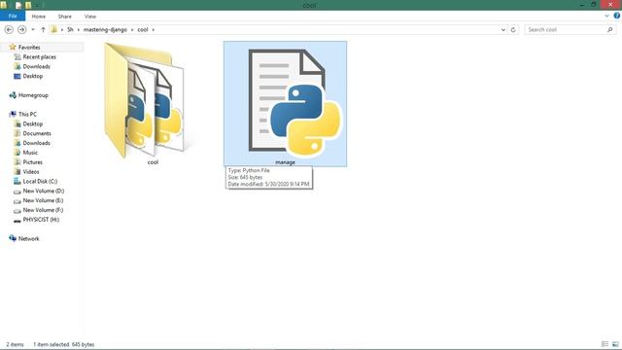Click the Sh breadcrumb segment
Viewport: 622px width, 350px height.
[70, 30]
